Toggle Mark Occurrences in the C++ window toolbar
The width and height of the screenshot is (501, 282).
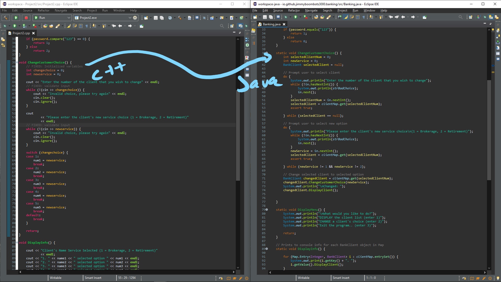click(x=69, y=26)
